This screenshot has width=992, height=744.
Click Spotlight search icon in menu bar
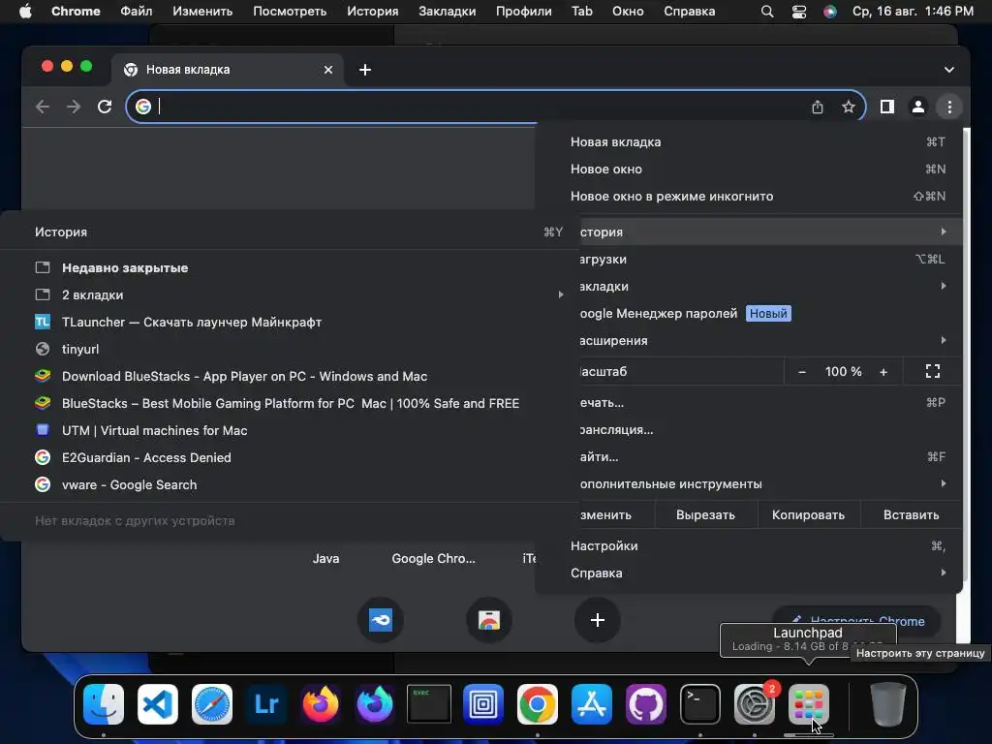[x=767, y=12]
